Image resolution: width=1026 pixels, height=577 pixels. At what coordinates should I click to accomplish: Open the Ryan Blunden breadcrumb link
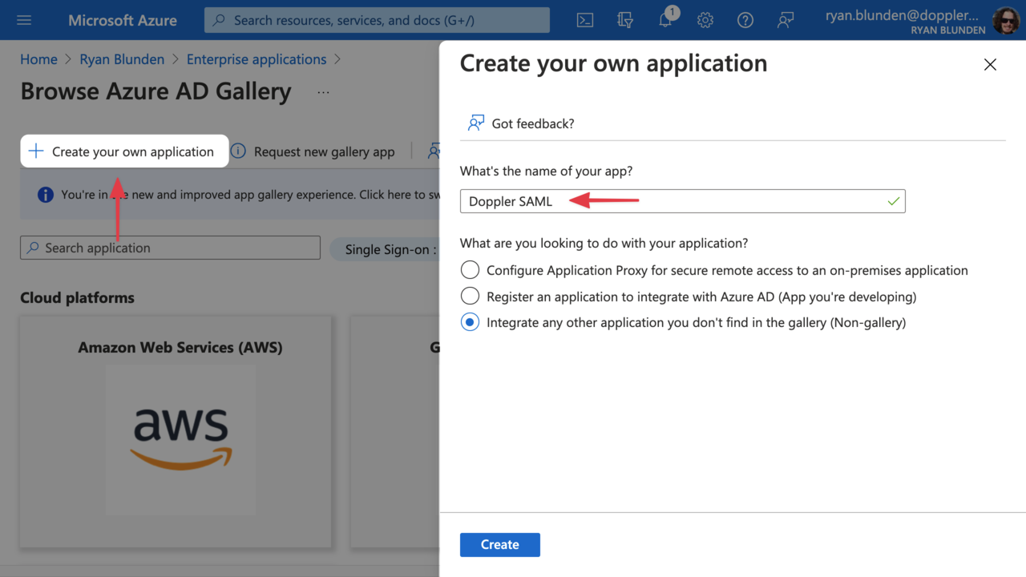(x=122, y=59)
